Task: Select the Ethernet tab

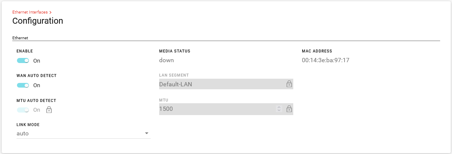Action: (x=20, y=38)
